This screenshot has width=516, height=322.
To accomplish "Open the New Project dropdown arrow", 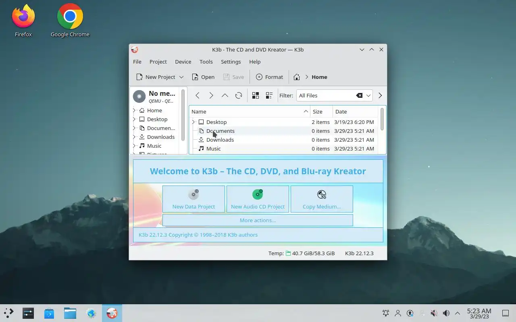I will point(181,77).
